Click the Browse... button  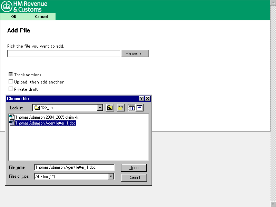click(135, 53)
